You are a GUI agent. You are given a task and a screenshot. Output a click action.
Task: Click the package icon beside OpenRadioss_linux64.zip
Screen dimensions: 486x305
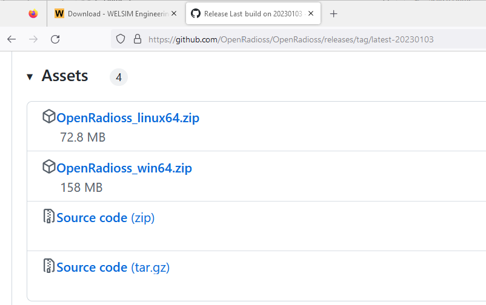click(48, 117)
